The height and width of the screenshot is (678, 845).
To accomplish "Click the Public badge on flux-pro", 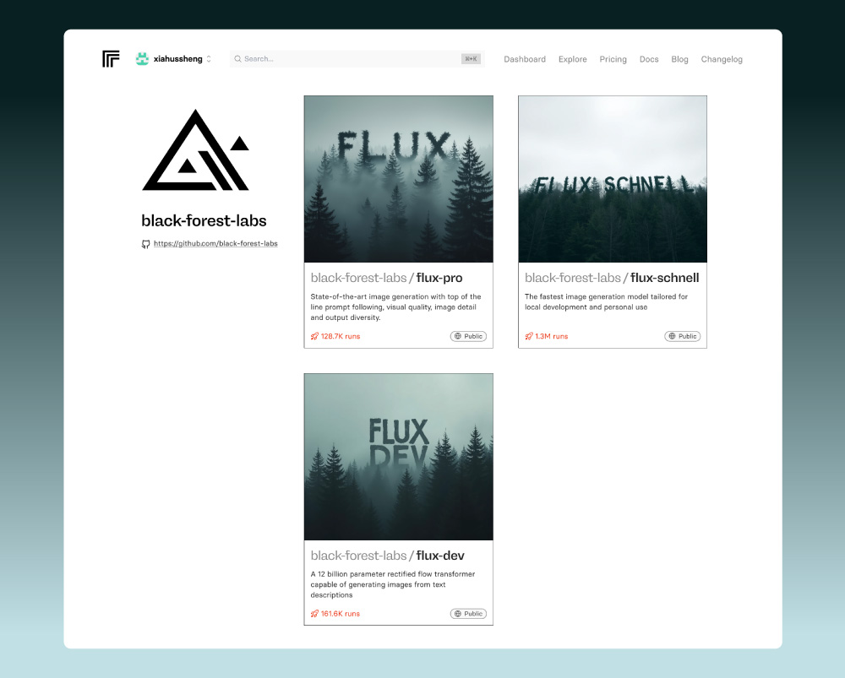I will tap(468, 336).
